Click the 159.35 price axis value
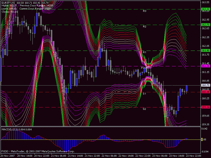The image size is (211, 158). tap(206, 125)
